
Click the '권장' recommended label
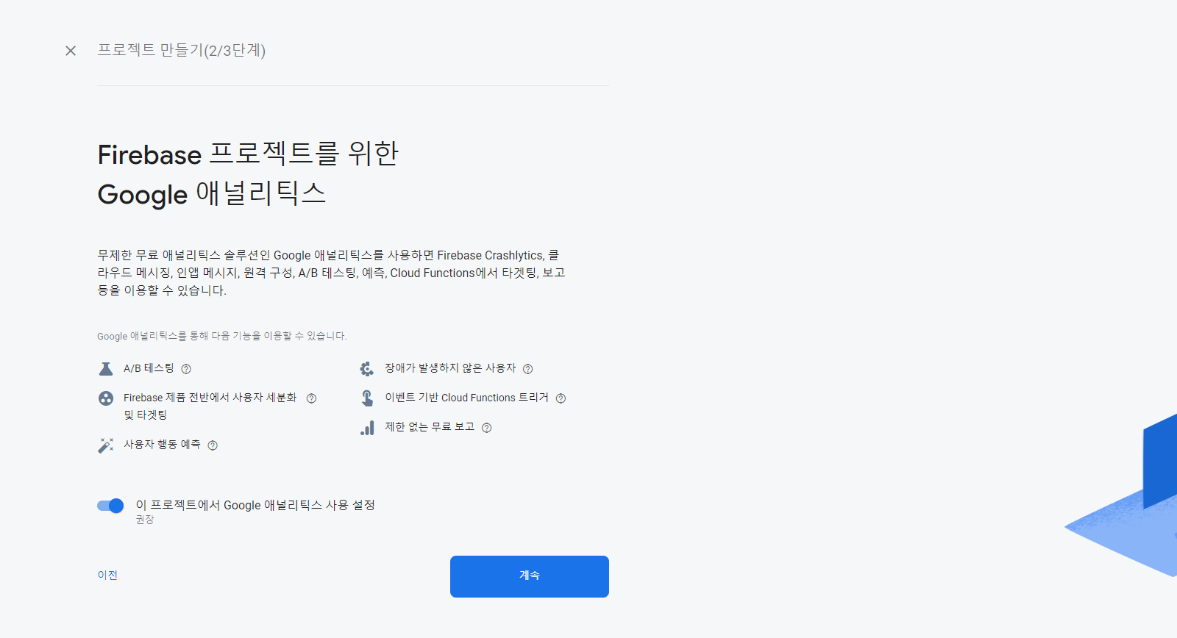(x=145, y=520)
